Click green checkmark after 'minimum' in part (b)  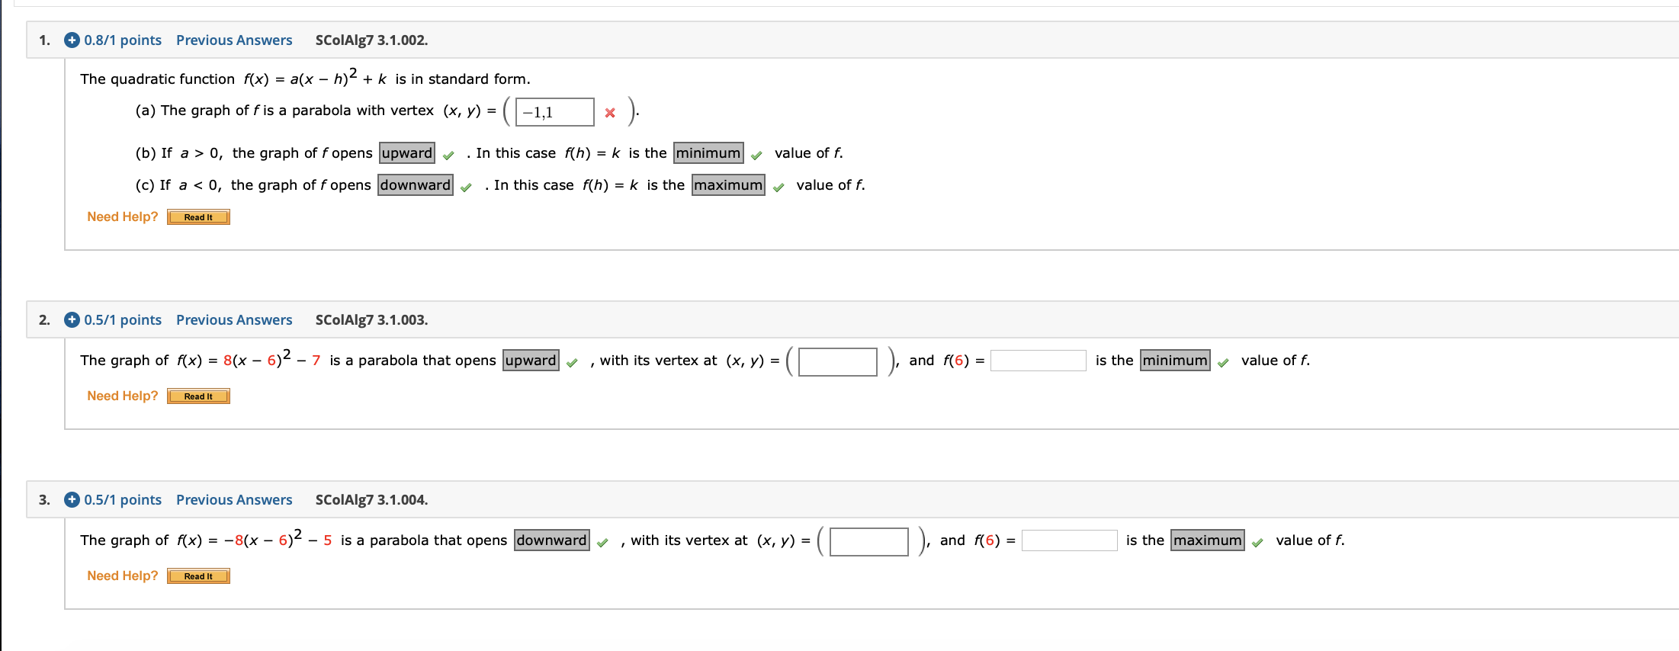coord(756,156)
